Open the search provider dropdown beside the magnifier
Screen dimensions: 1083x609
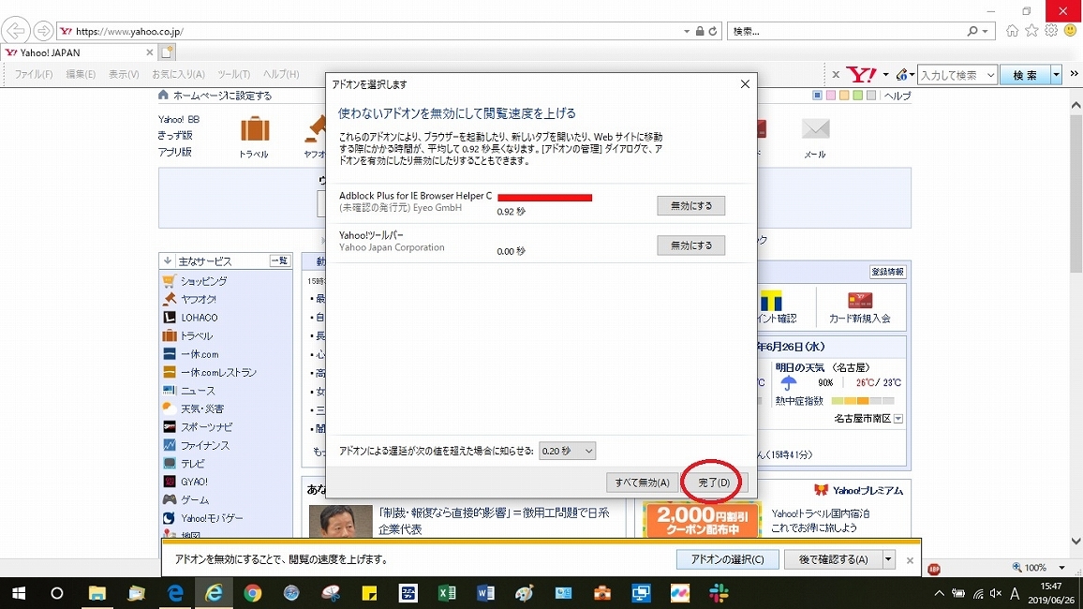point(986,31)
